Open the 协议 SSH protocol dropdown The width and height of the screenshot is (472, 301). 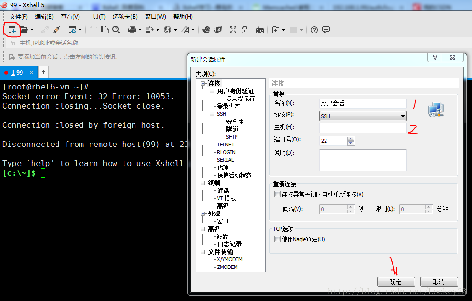363,116
